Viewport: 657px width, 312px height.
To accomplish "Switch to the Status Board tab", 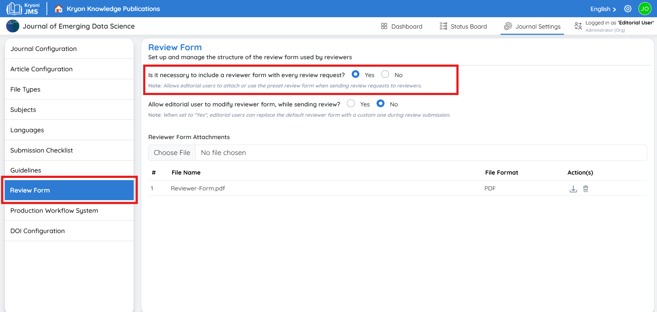I will click(463, 27).
